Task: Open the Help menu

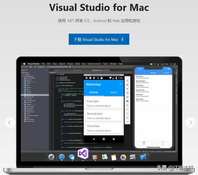Action: click(x=121, y=64)
